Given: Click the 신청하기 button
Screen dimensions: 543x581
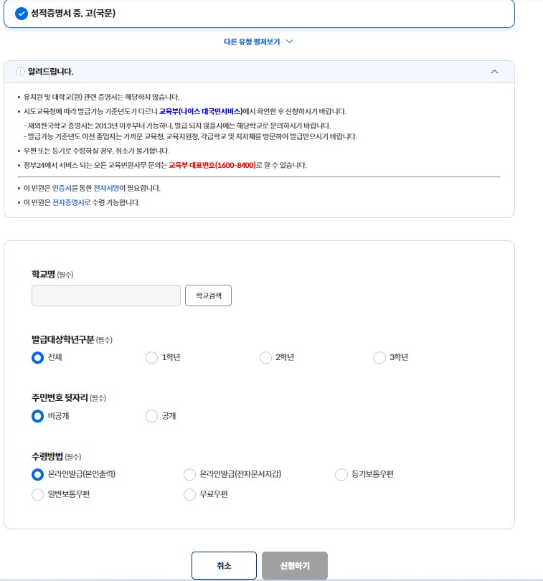Looking at the screenshot, I should pyautogui.click(x=295, y=565).
